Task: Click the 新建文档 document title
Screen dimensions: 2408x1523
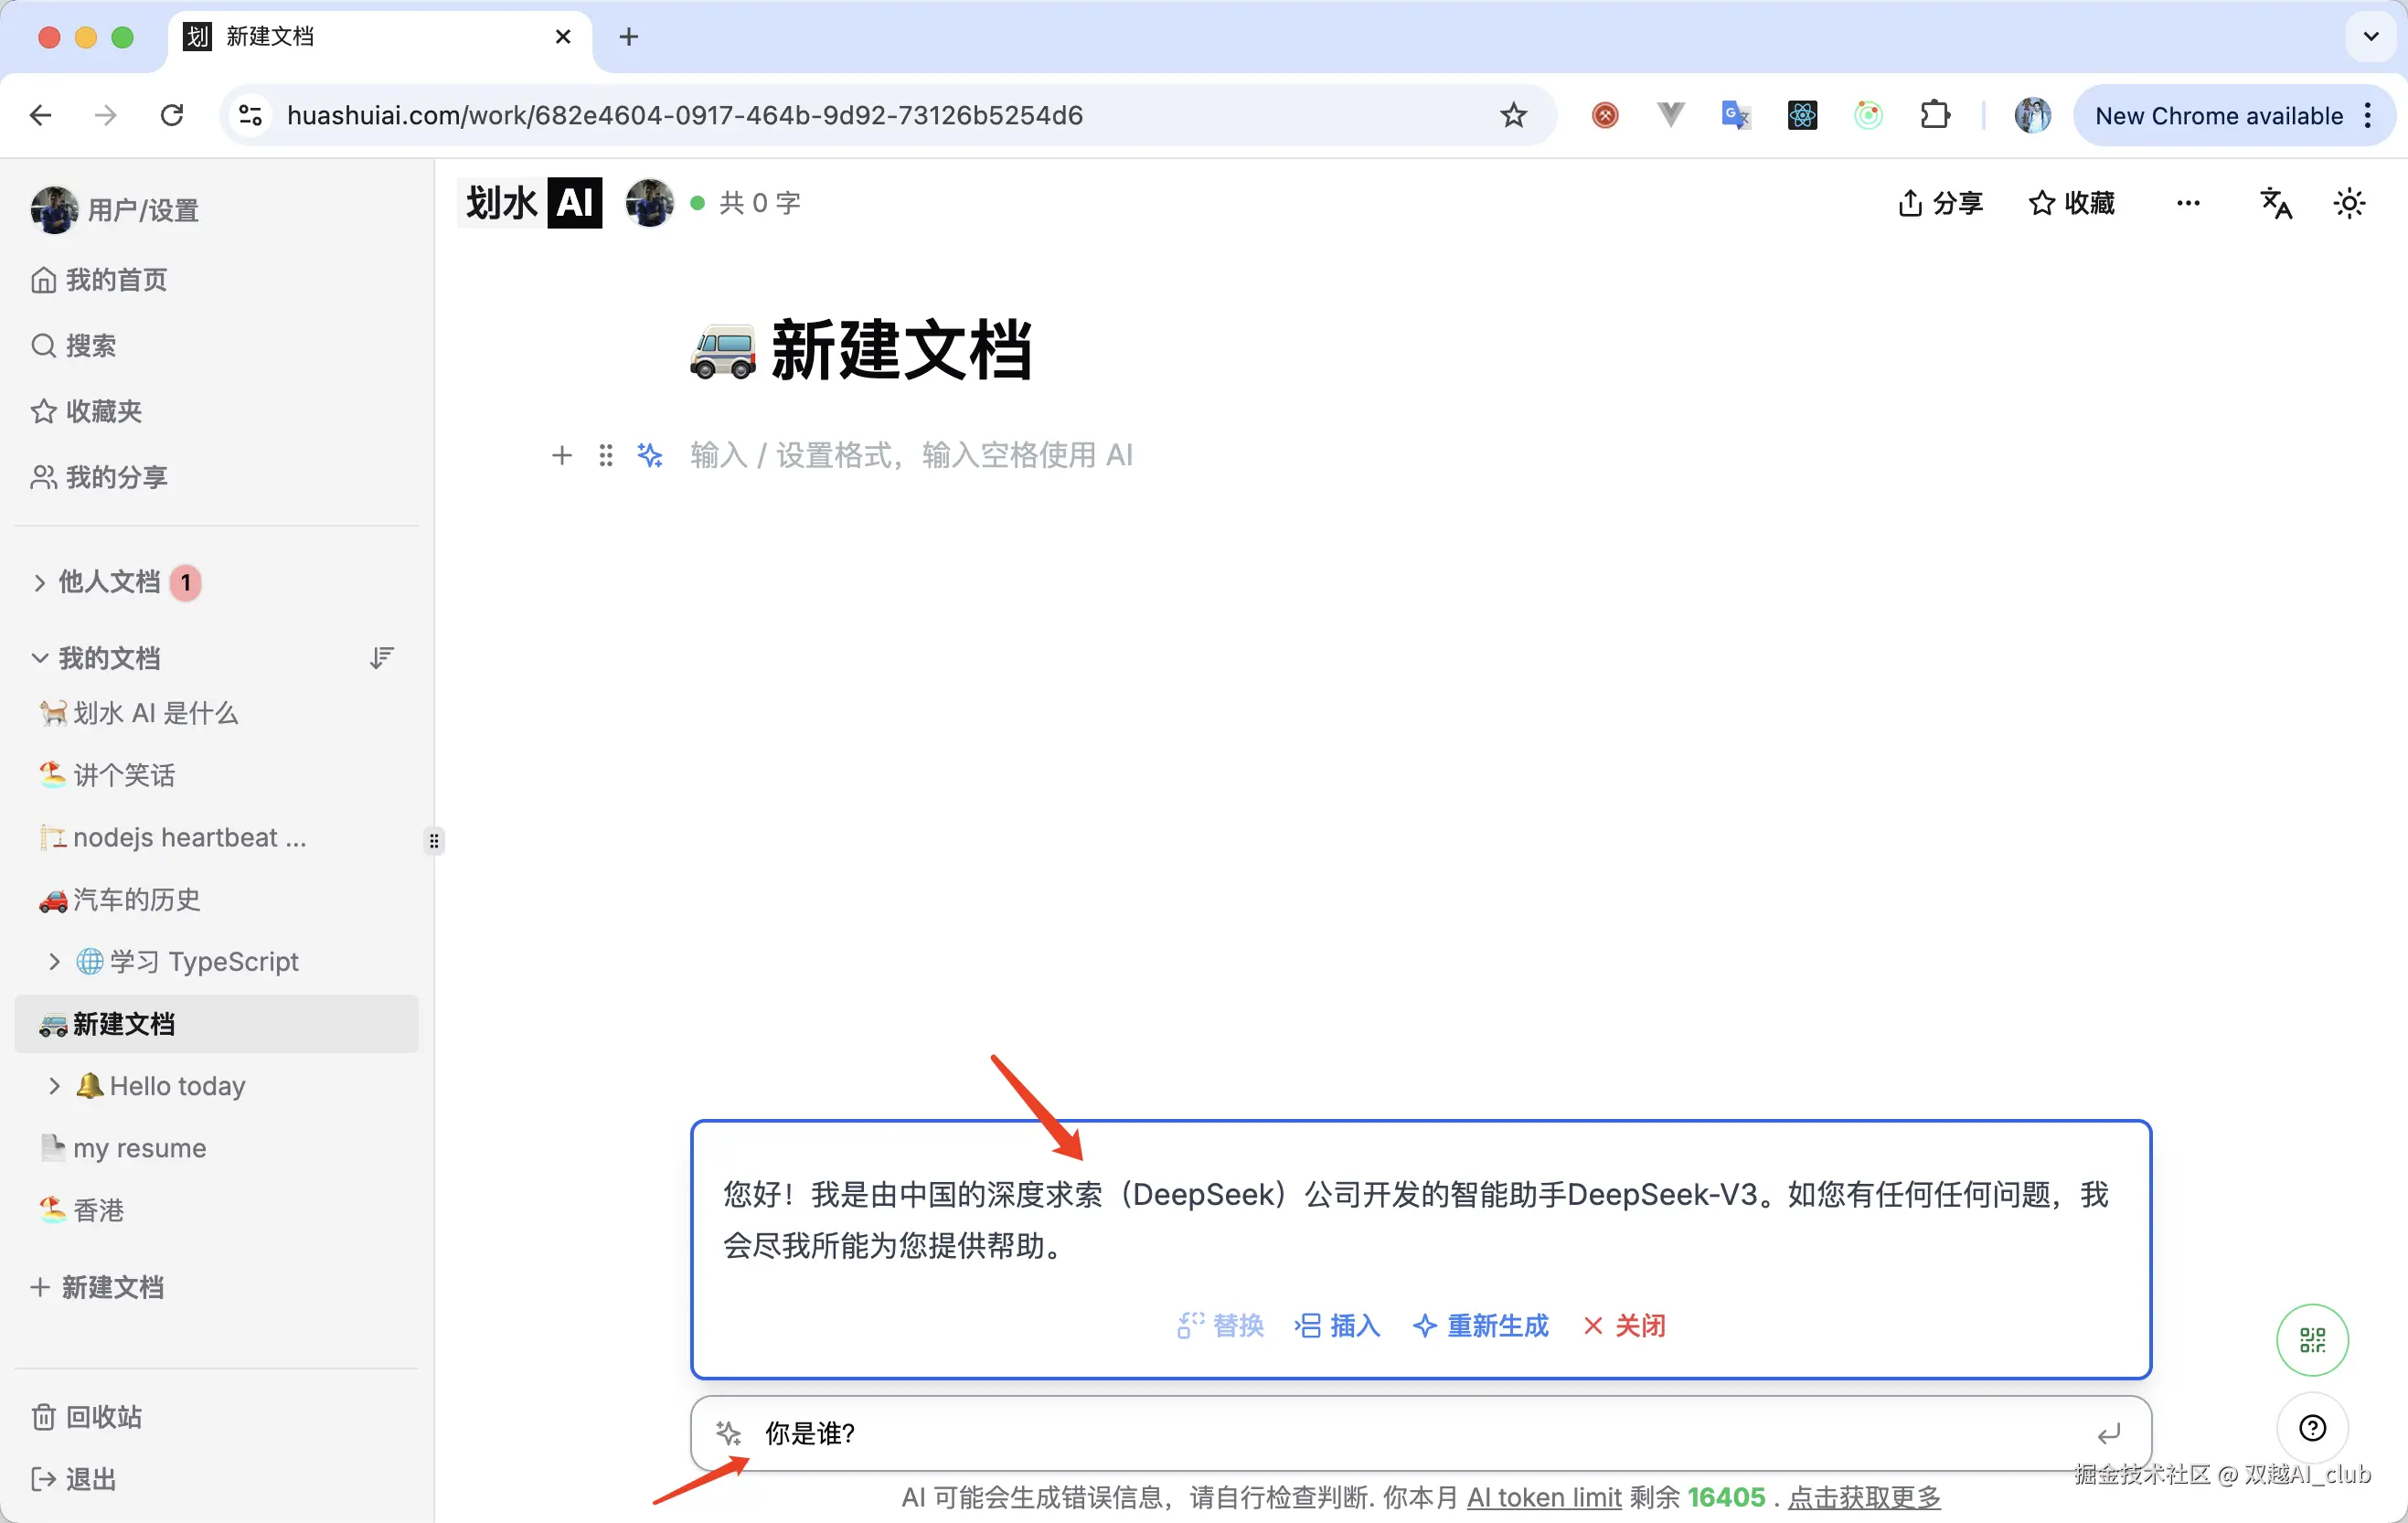Action: click(901, 350)
